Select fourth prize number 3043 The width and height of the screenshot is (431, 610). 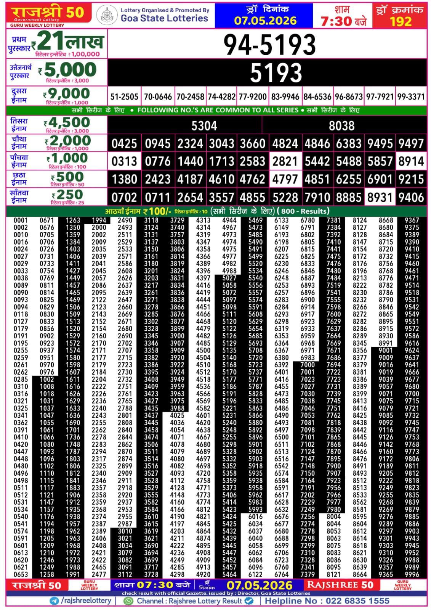click(221, 144)
